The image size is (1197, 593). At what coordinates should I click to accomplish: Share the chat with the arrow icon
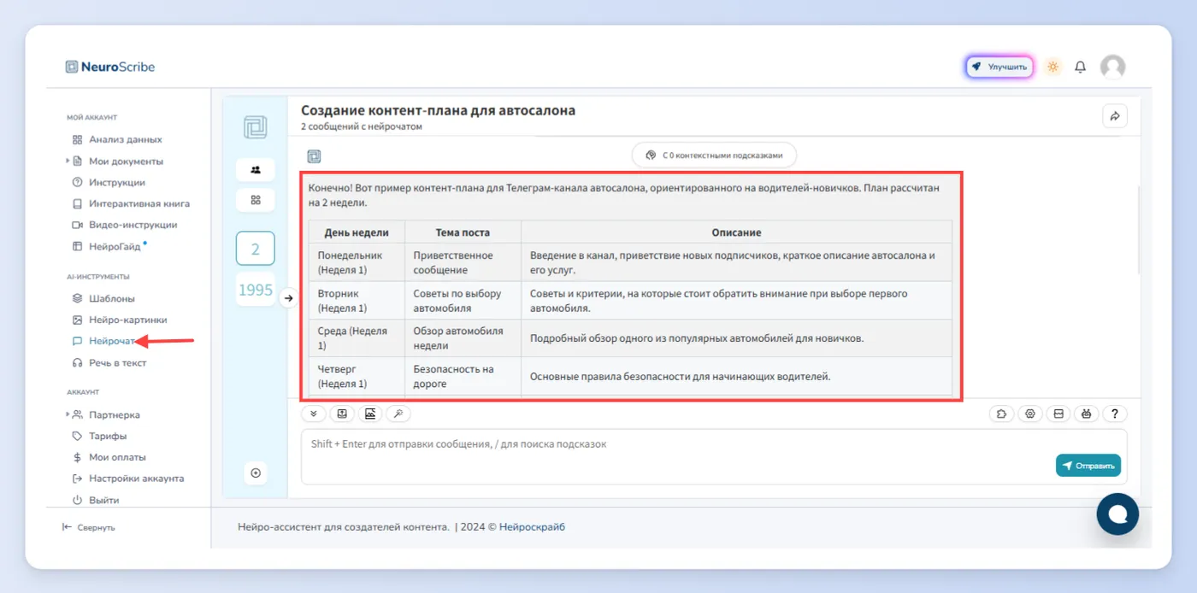coord(1115,116)
